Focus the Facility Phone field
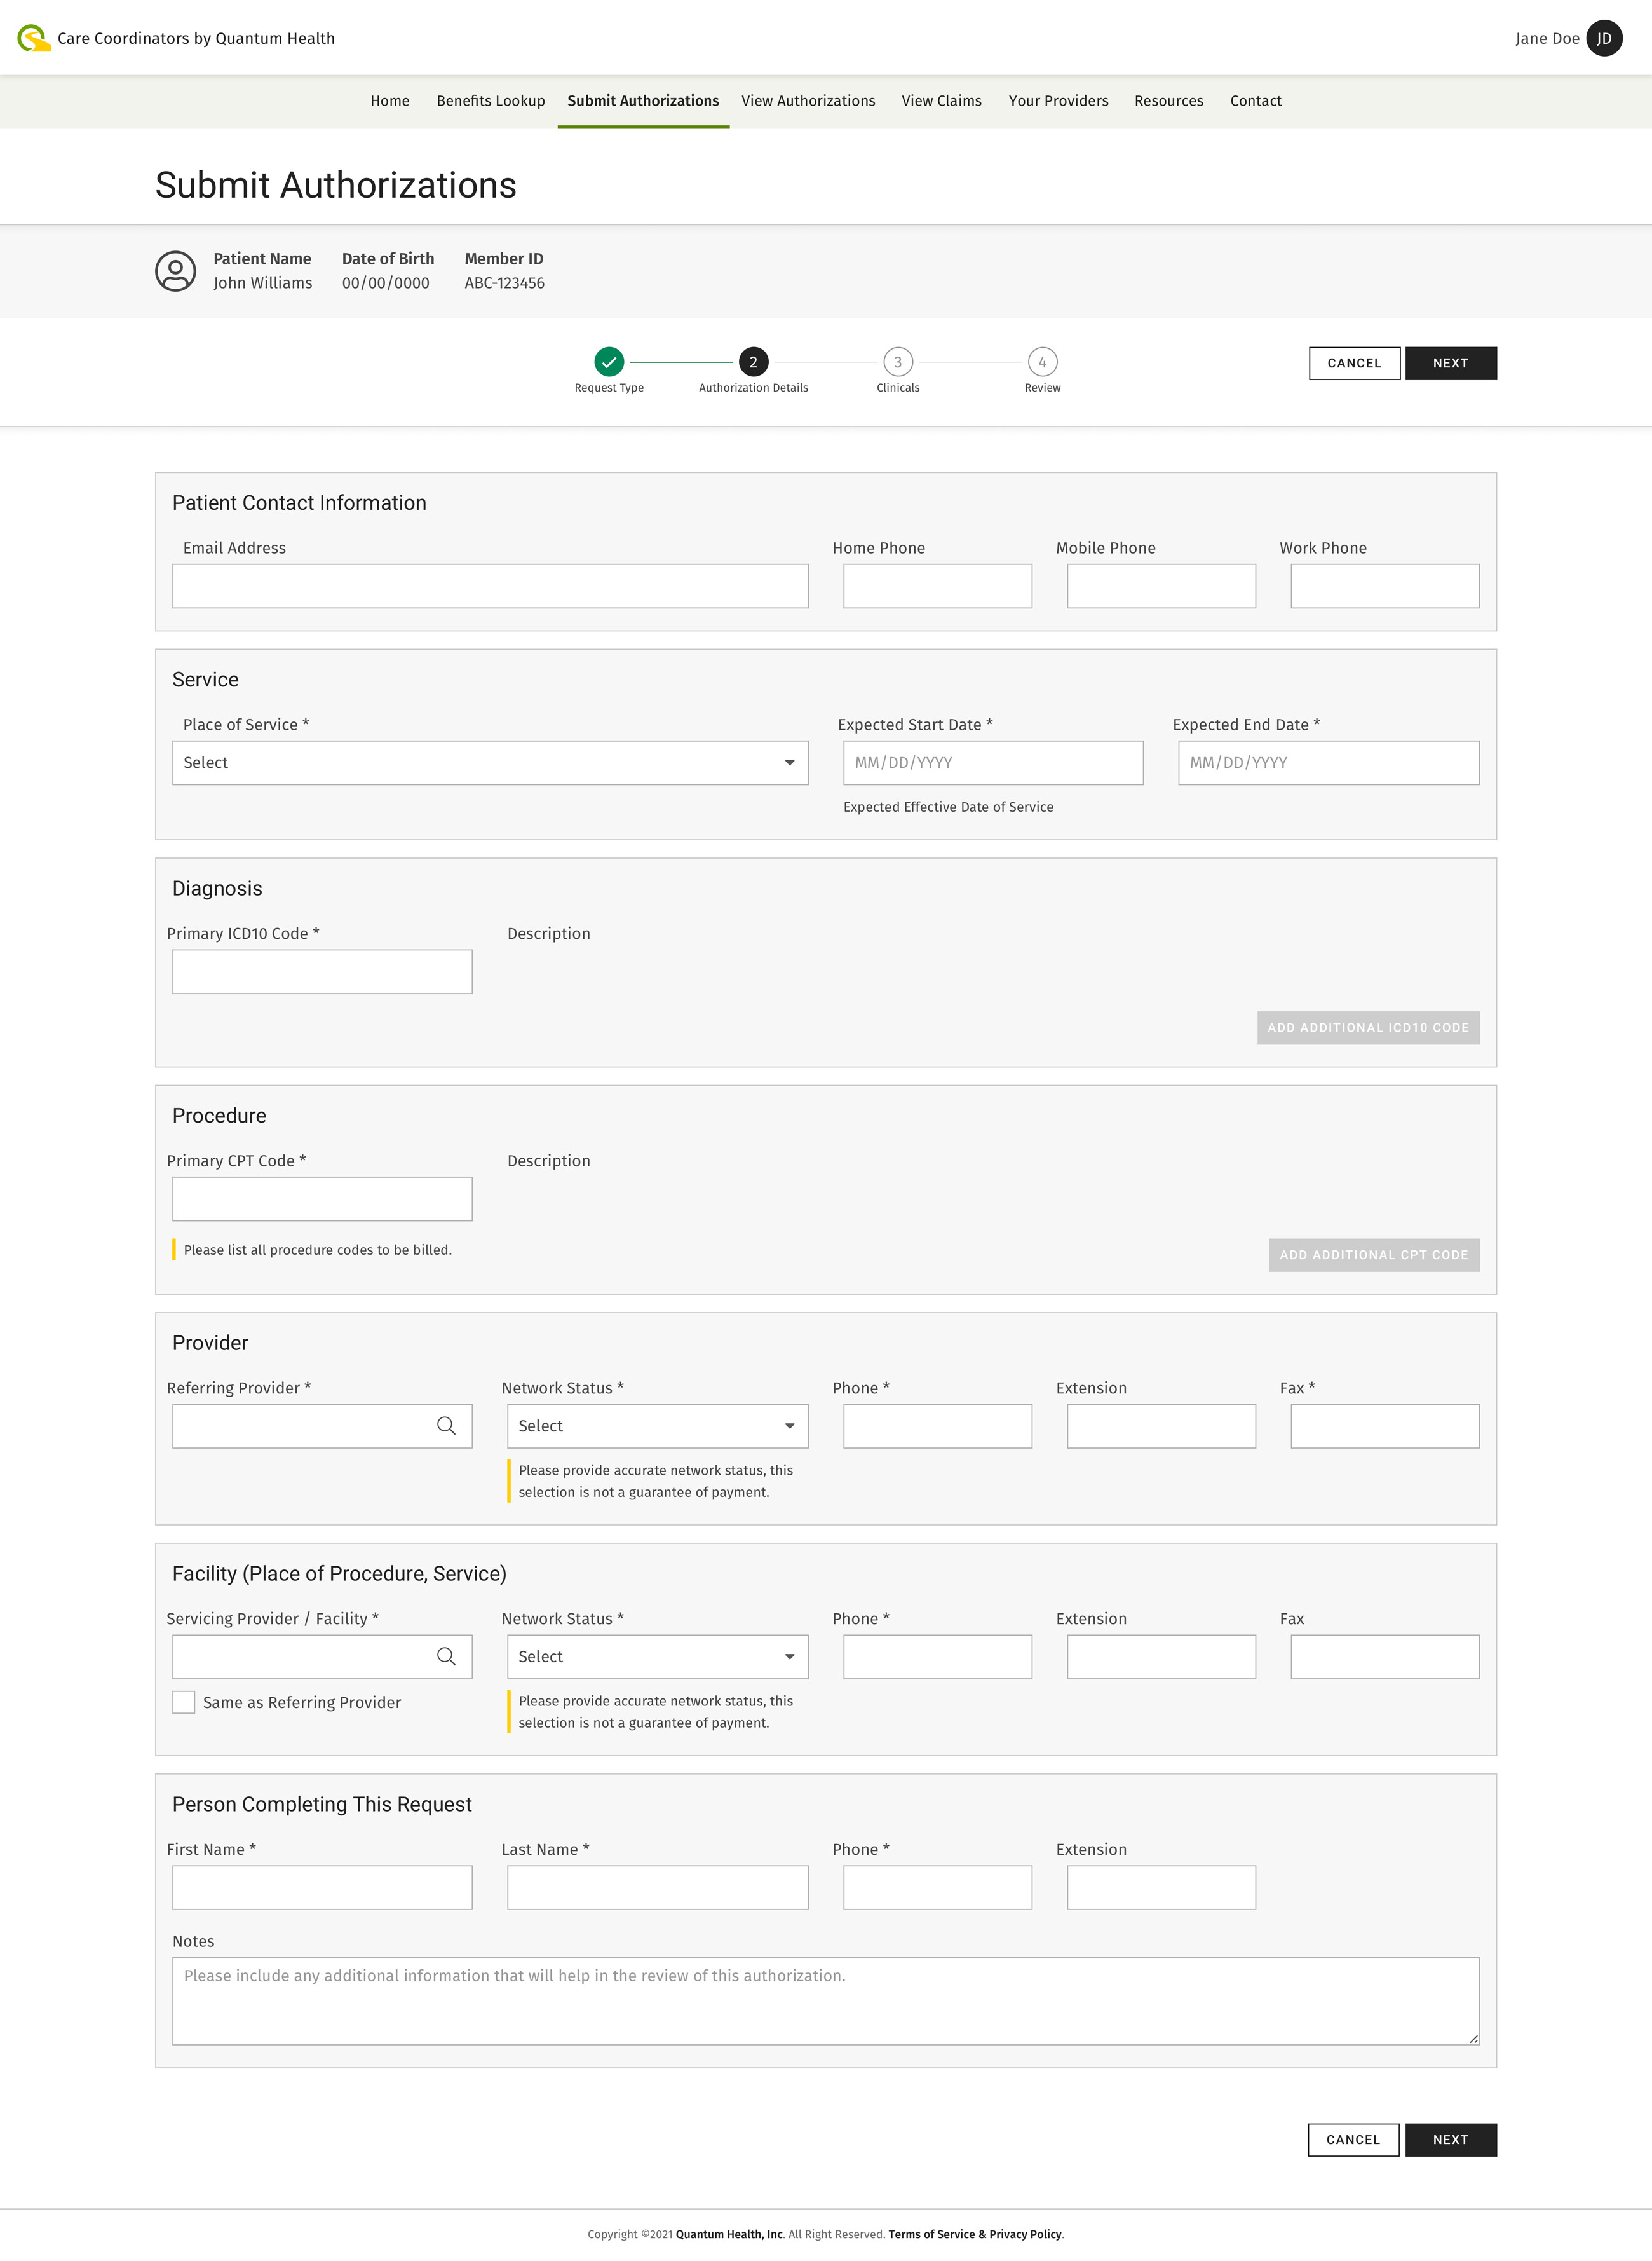 point(937,1656)
